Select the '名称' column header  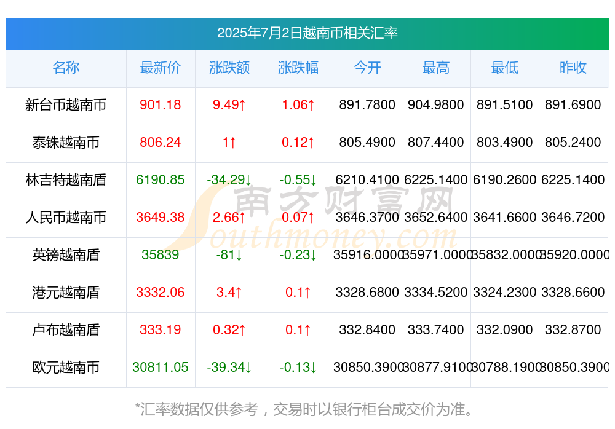pyautogui.click(x=66, y=68)
